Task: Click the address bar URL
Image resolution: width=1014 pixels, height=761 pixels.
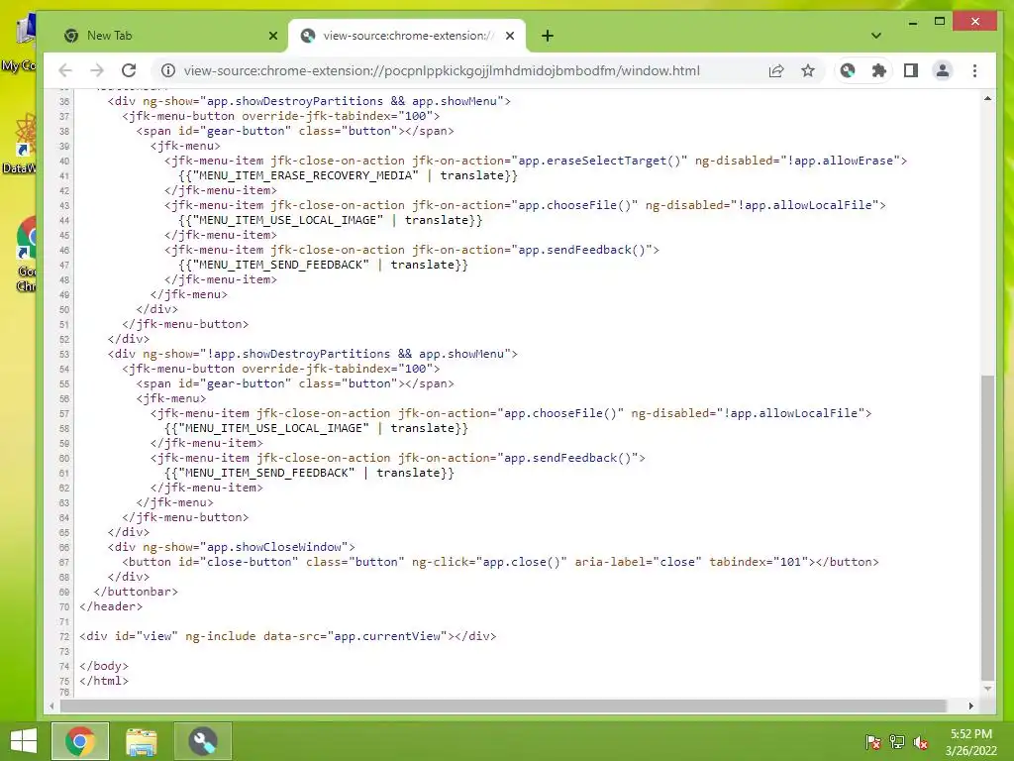Action: 442,70
